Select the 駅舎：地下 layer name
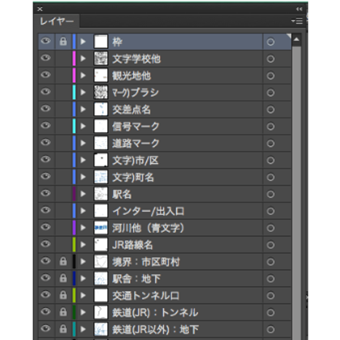The height and width of the screenshot is (340, 340). (x=136, y=279)
